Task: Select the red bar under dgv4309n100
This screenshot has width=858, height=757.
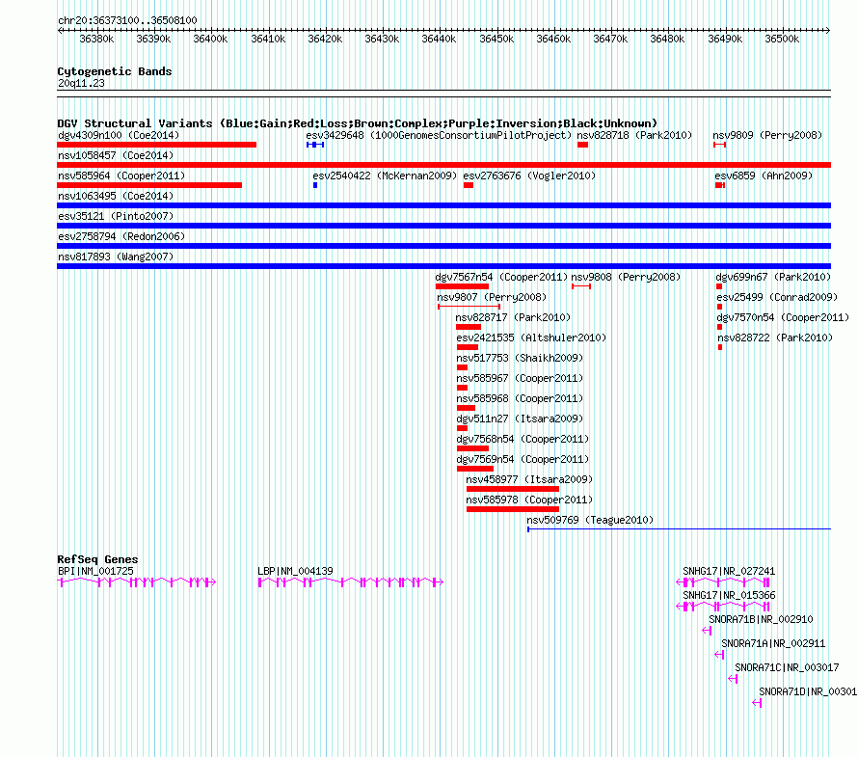Action: coord(156,145)
